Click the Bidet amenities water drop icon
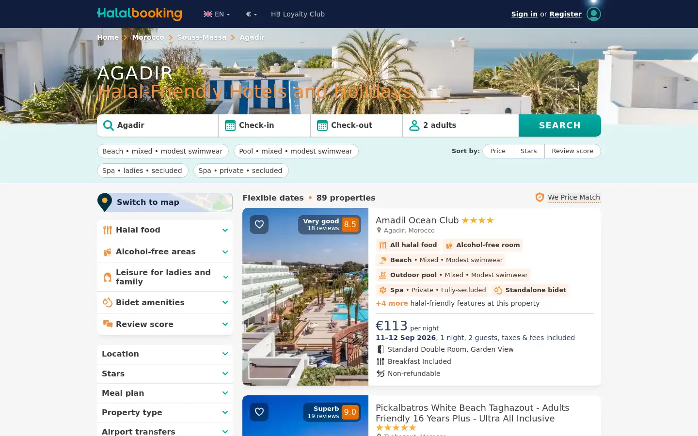 tap(108, 302)
